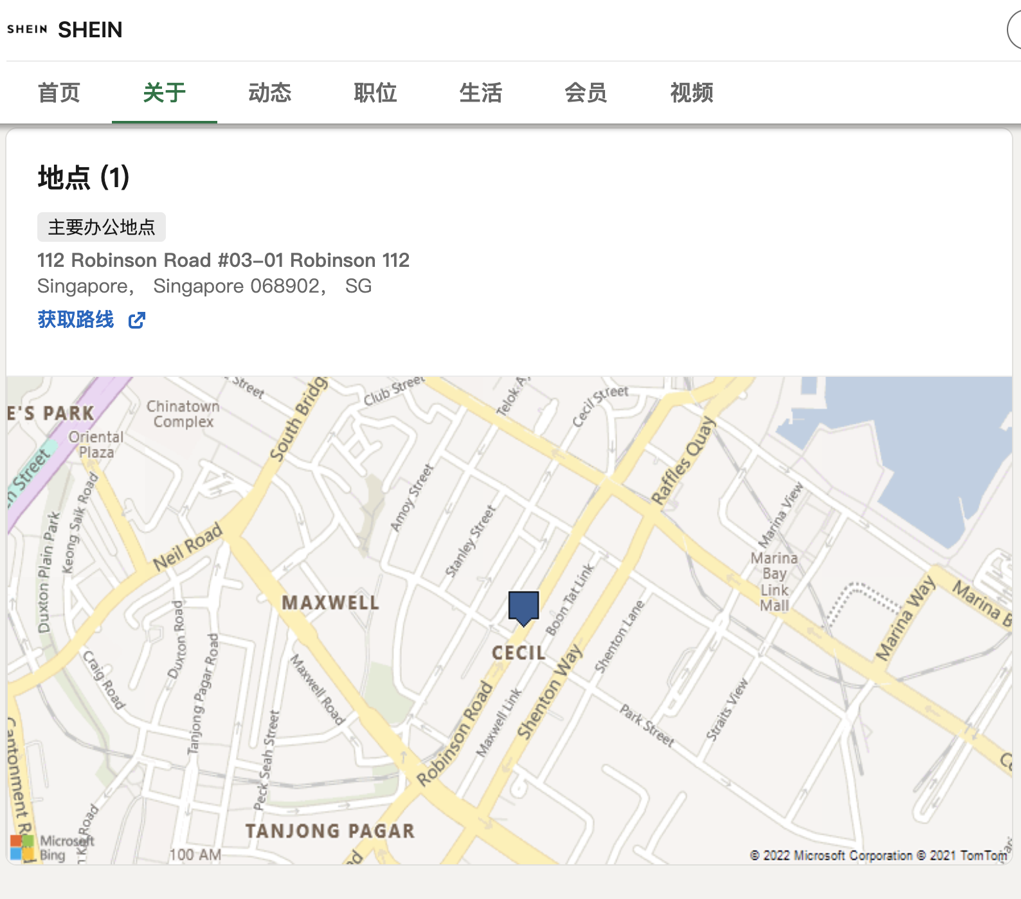Click the TANJONG PAGAR map label
Viewport: 1021px width, 899px height.
(x=330, y=831)
